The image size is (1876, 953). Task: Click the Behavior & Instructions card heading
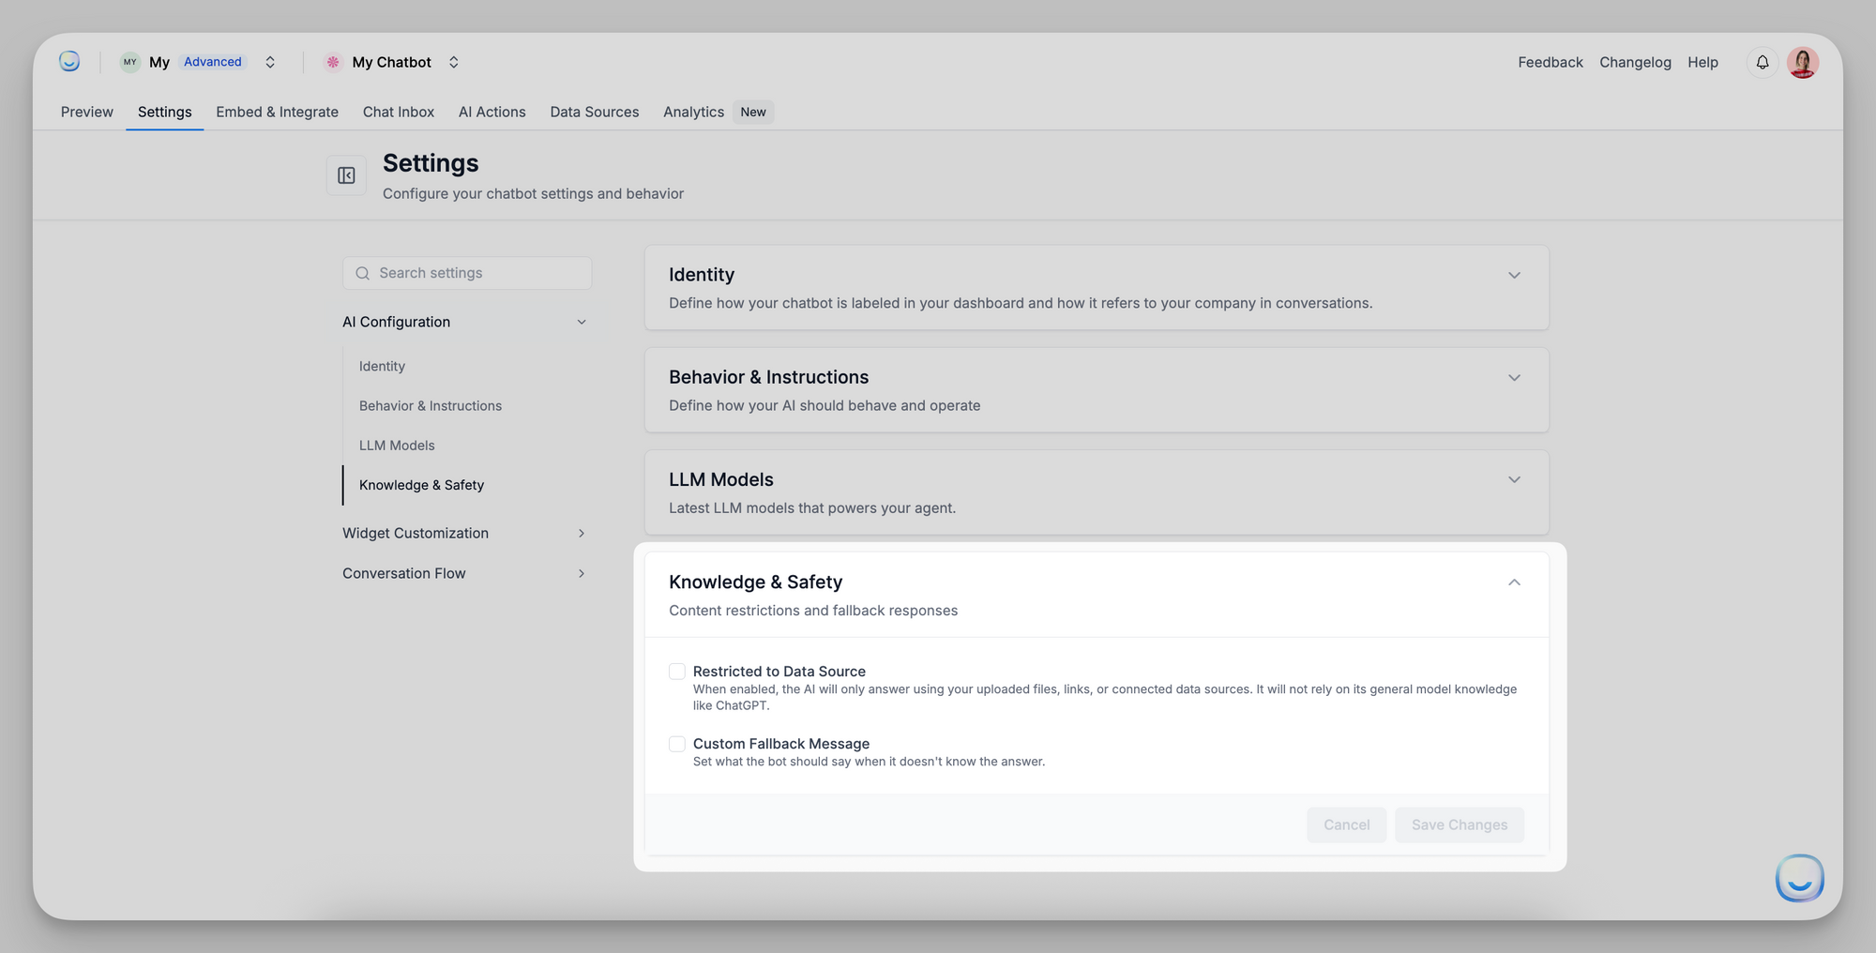point(769,377)
